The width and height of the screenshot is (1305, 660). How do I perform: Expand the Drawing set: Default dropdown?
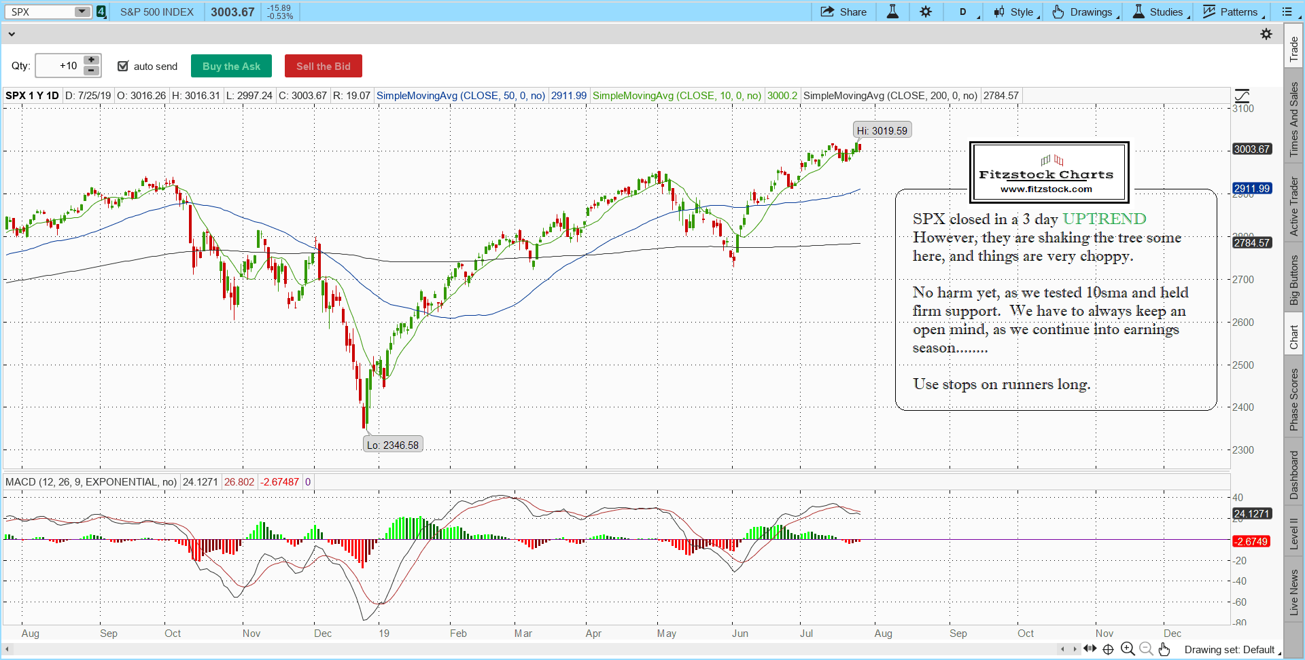tap(1233, 650)
